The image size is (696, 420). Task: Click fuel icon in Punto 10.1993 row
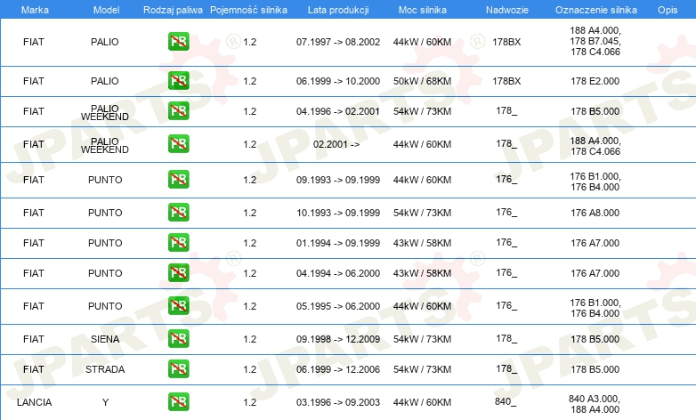pos(178,212)
